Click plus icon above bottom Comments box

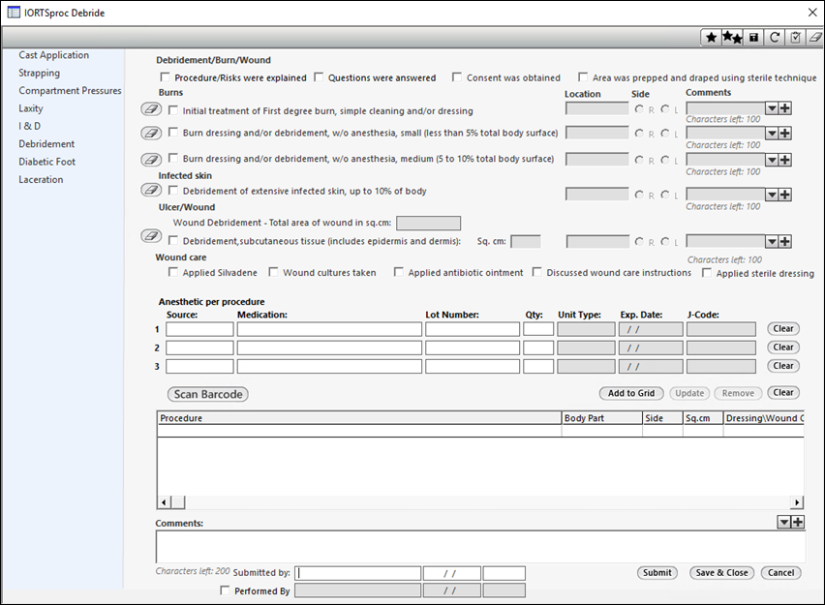(x=798, y=522)
